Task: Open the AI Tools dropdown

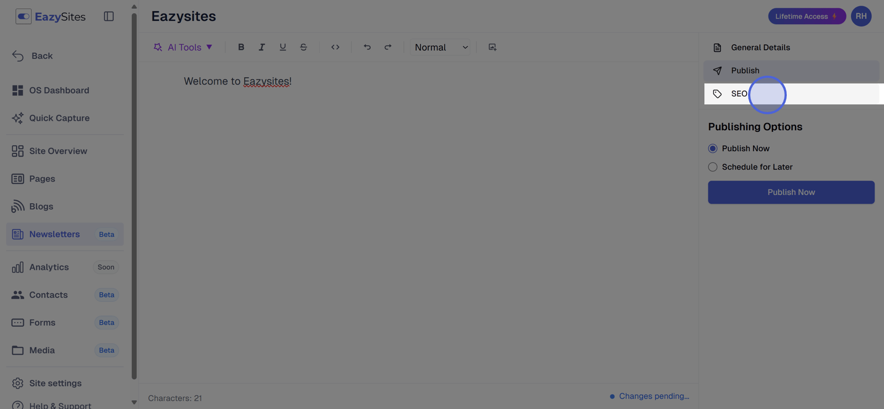Action: (183, 47)
